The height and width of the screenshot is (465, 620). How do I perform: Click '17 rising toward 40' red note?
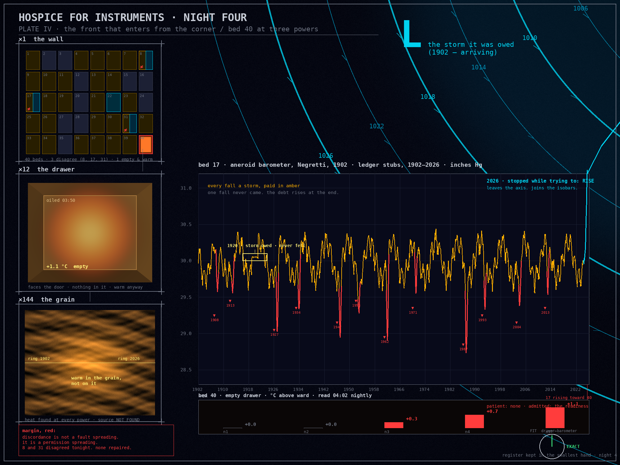click(569, 398)
